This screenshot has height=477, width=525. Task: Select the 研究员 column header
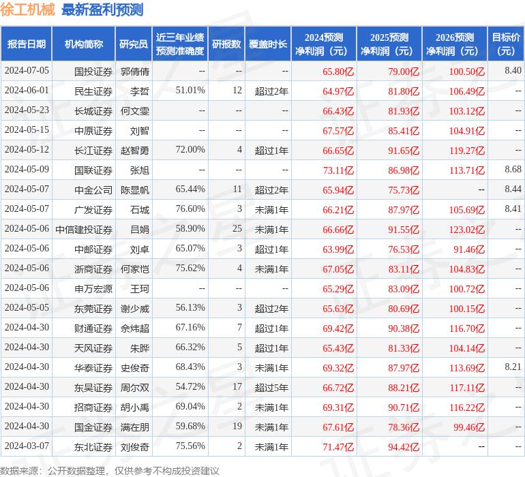133,44
